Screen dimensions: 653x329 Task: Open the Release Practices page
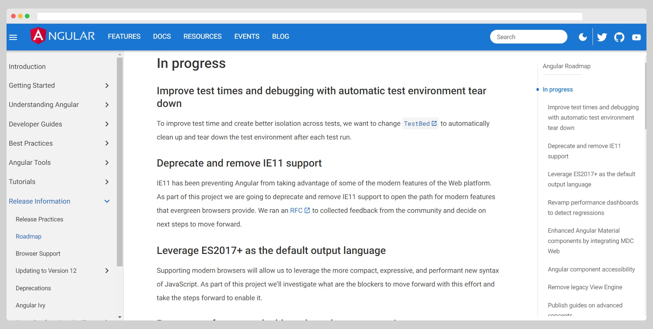39,219
